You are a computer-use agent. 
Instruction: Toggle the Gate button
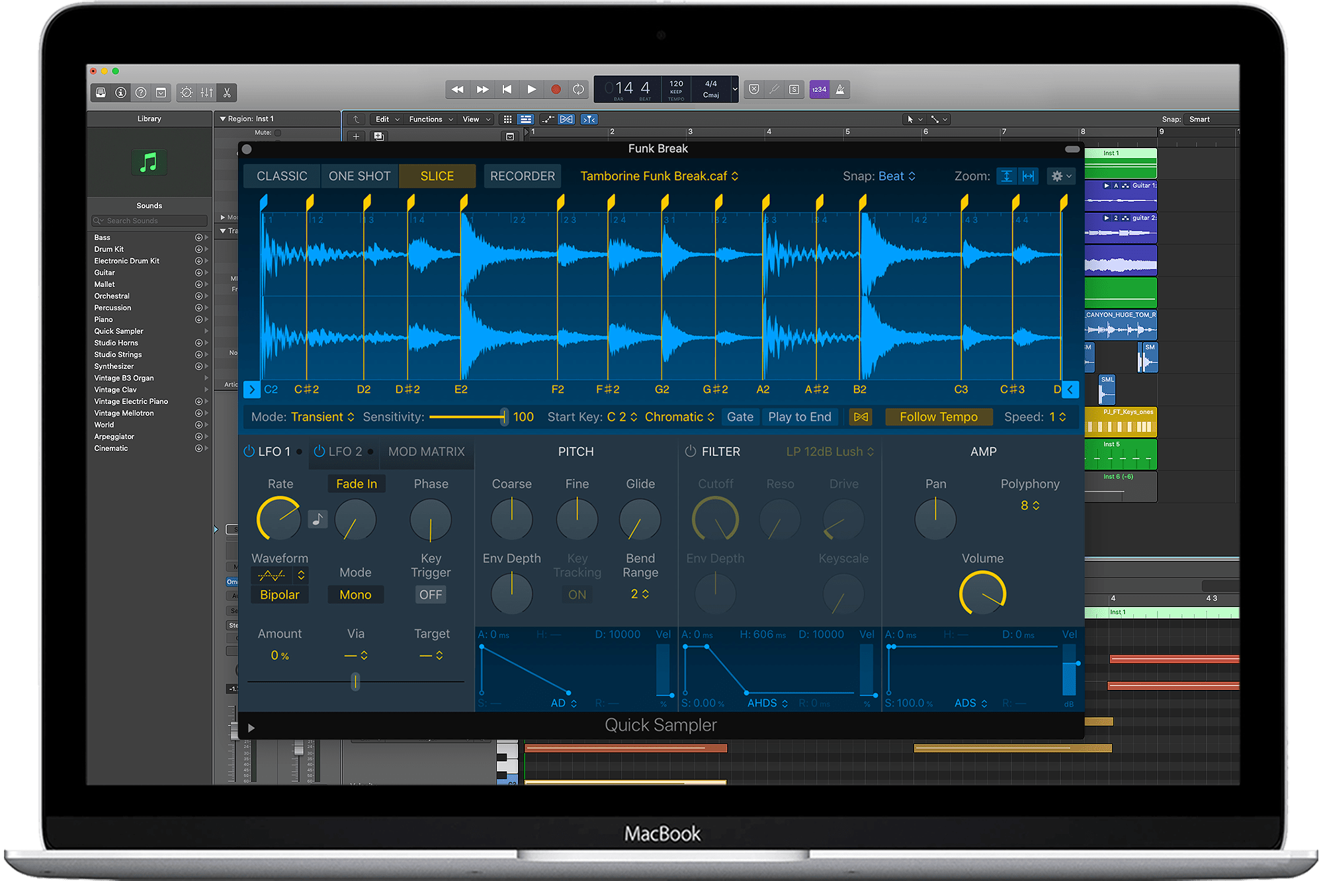(740, 417)
